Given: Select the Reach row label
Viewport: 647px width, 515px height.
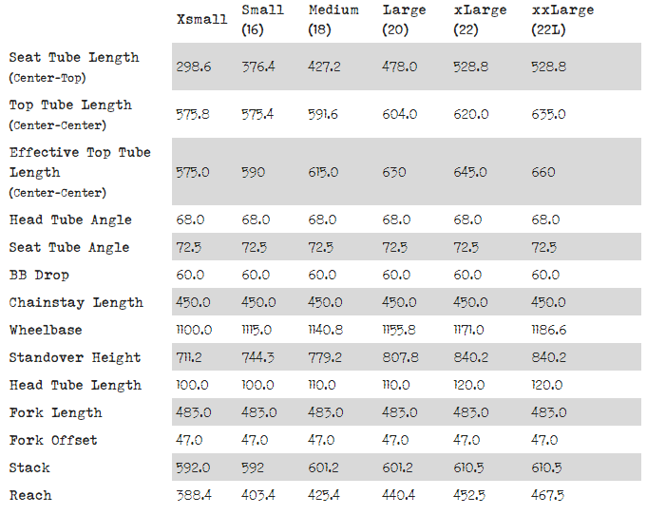Looking at the screenshot, I should click(x=30, y=495).
